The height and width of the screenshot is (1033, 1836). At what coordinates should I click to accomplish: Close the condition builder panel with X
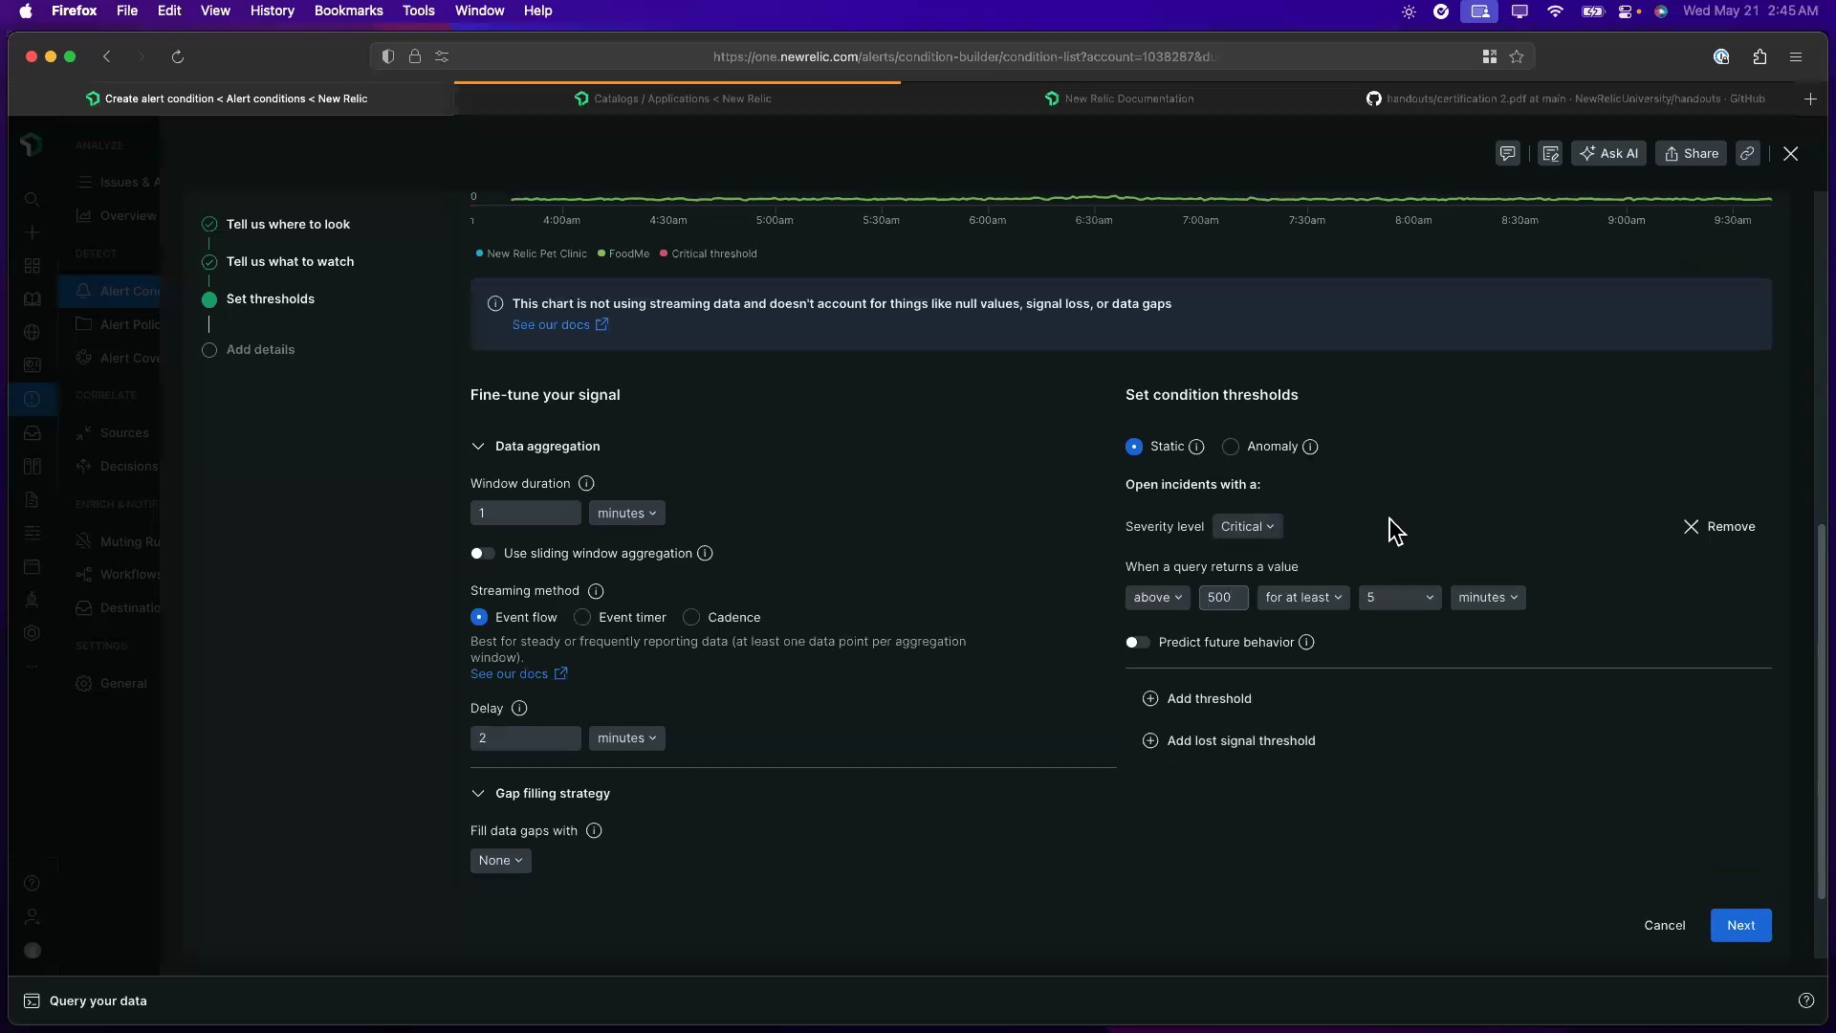[1790, 154]
